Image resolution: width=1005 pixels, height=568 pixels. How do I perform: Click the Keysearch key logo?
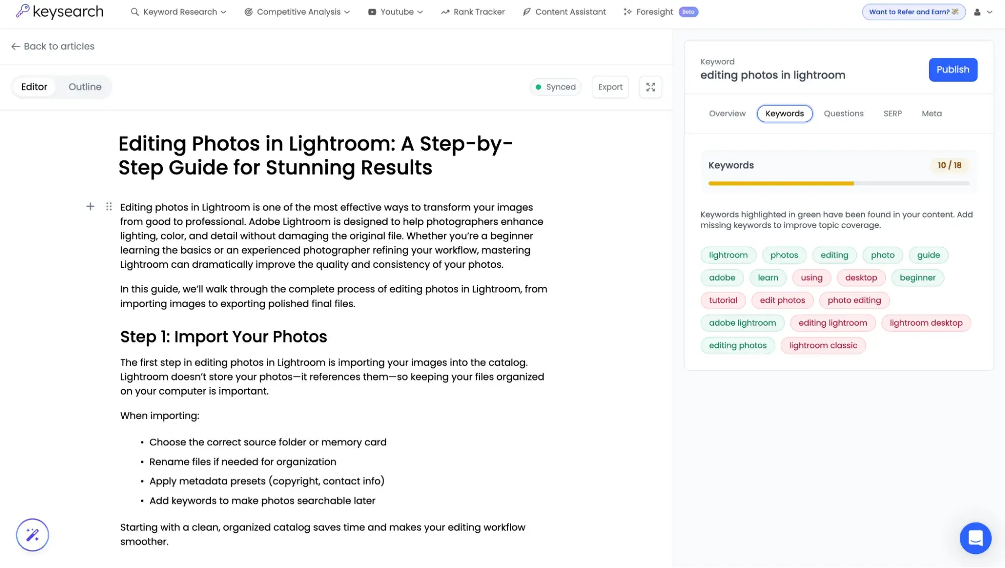22,11
